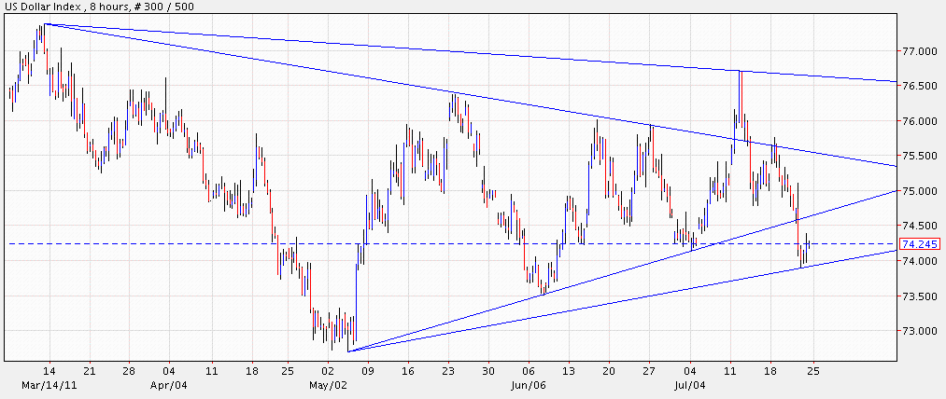946x399 pixels.
Task: Select the 23 day label on time axis
Action: pyautogui.click(x=448, y=369)
